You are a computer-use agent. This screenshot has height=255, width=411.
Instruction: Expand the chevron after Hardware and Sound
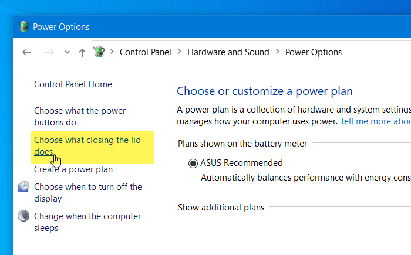coord(277,52)
